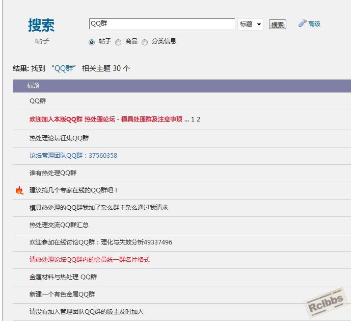Open the thread titled QQ群
The width and height of the screenshot is (351, 321).
coord(38,101)
